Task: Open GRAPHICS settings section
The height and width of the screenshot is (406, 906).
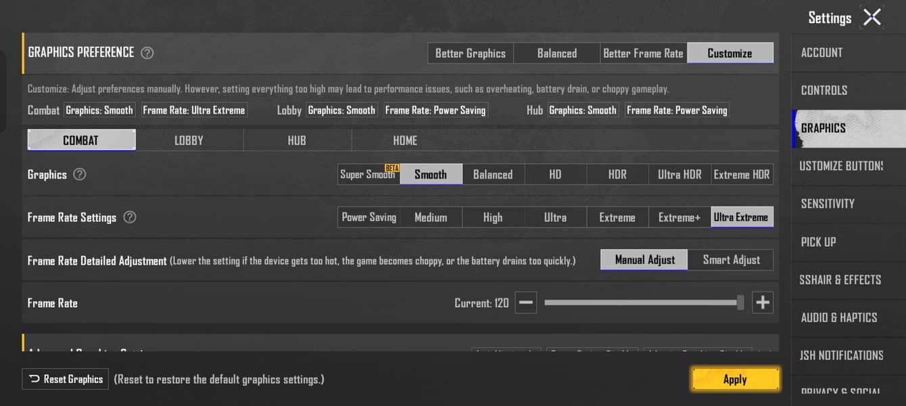Action: pyautogui.click(x=849, y=129)
